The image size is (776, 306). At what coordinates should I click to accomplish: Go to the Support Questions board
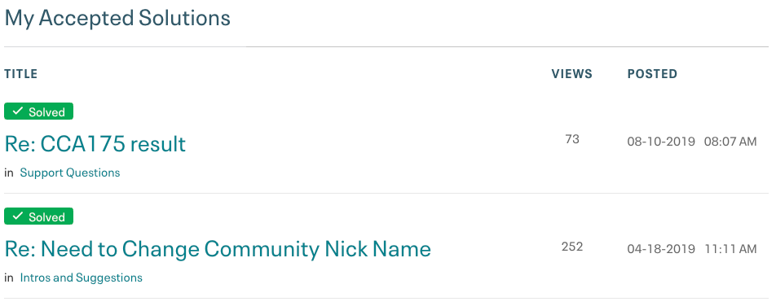(70, 173)
